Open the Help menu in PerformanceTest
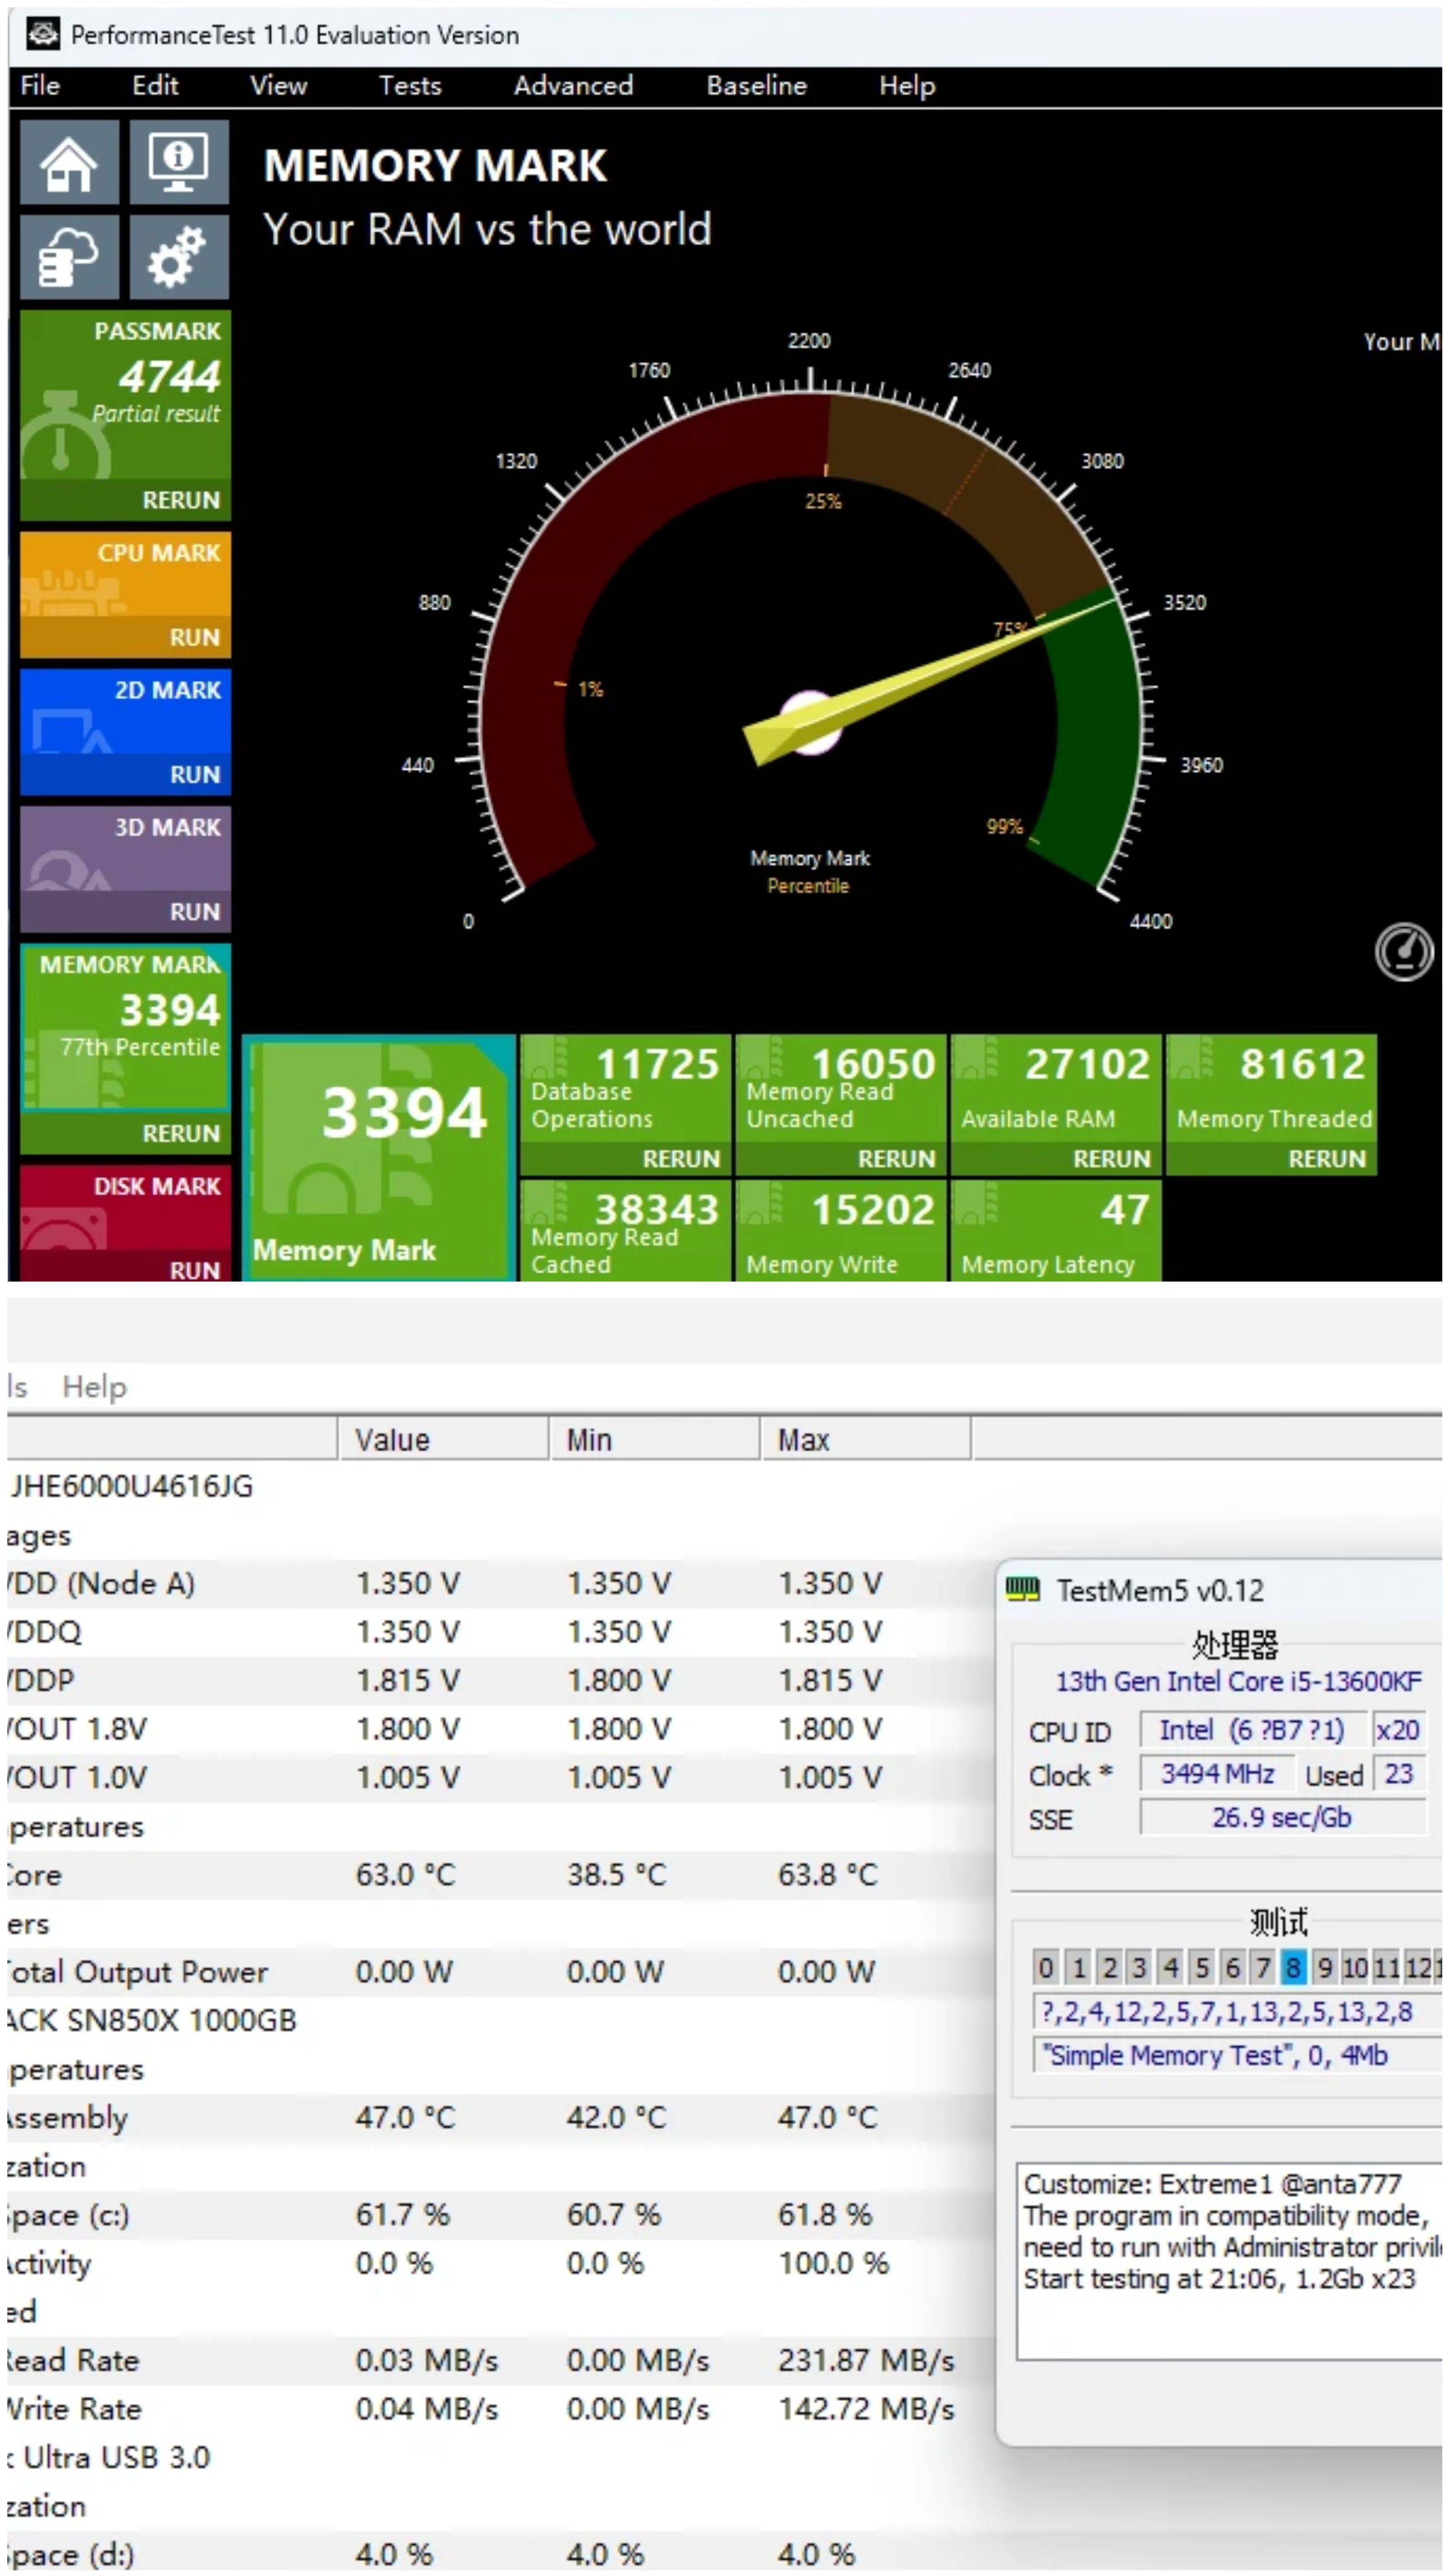 click(906, 86)
